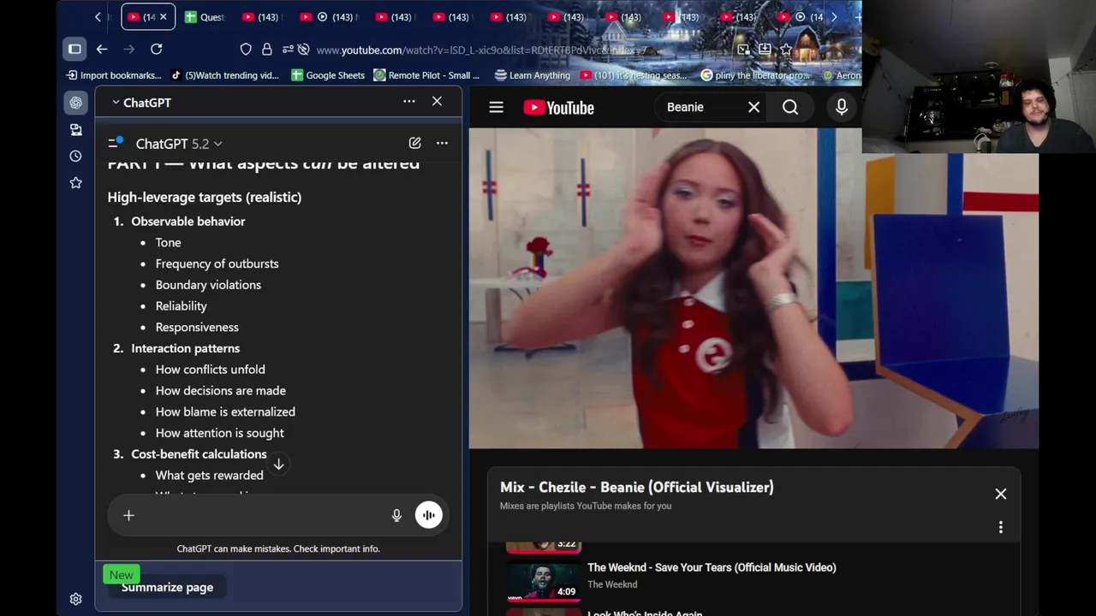Open Watch trending videos TikTok bookmark

point(225,75)
